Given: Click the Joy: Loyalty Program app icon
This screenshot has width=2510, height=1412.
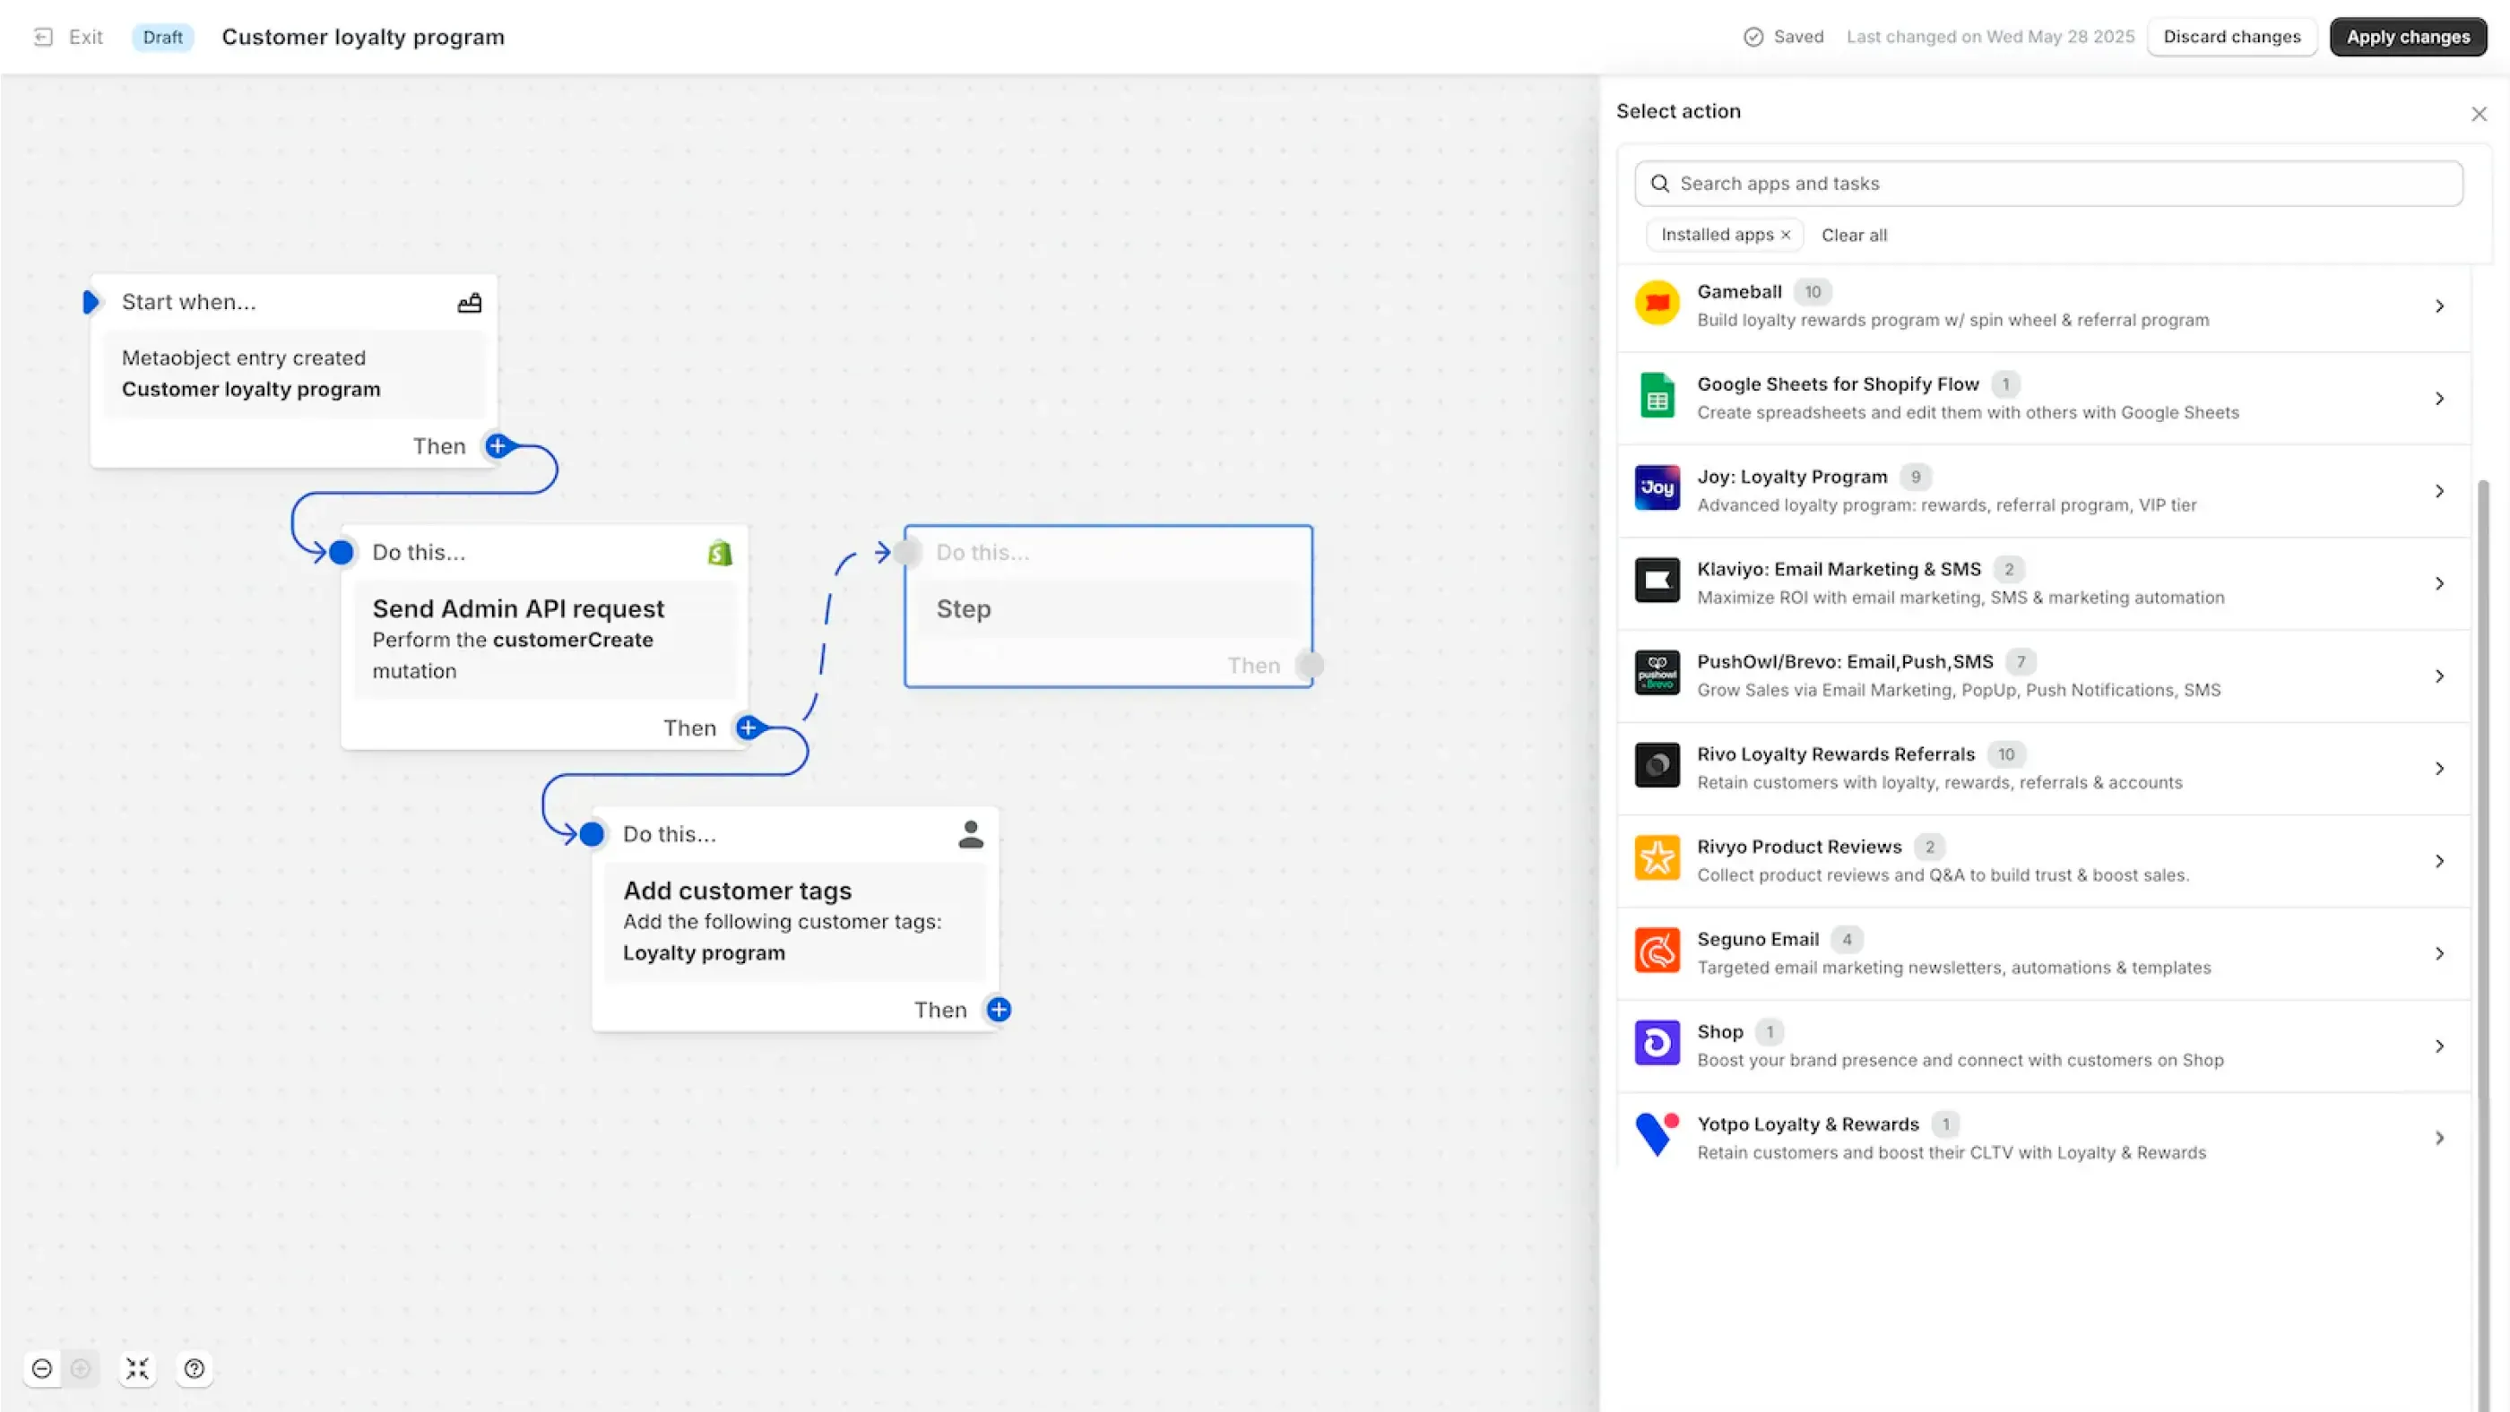Looking at the screenshot, I should coord(1657,486).
